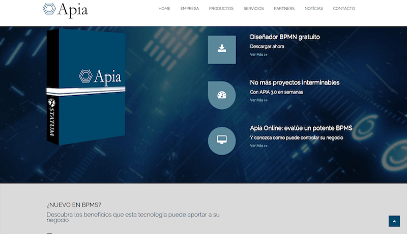Open the PRODUCTOS menu
Screen dimensions: 407x234
point(221,9)
